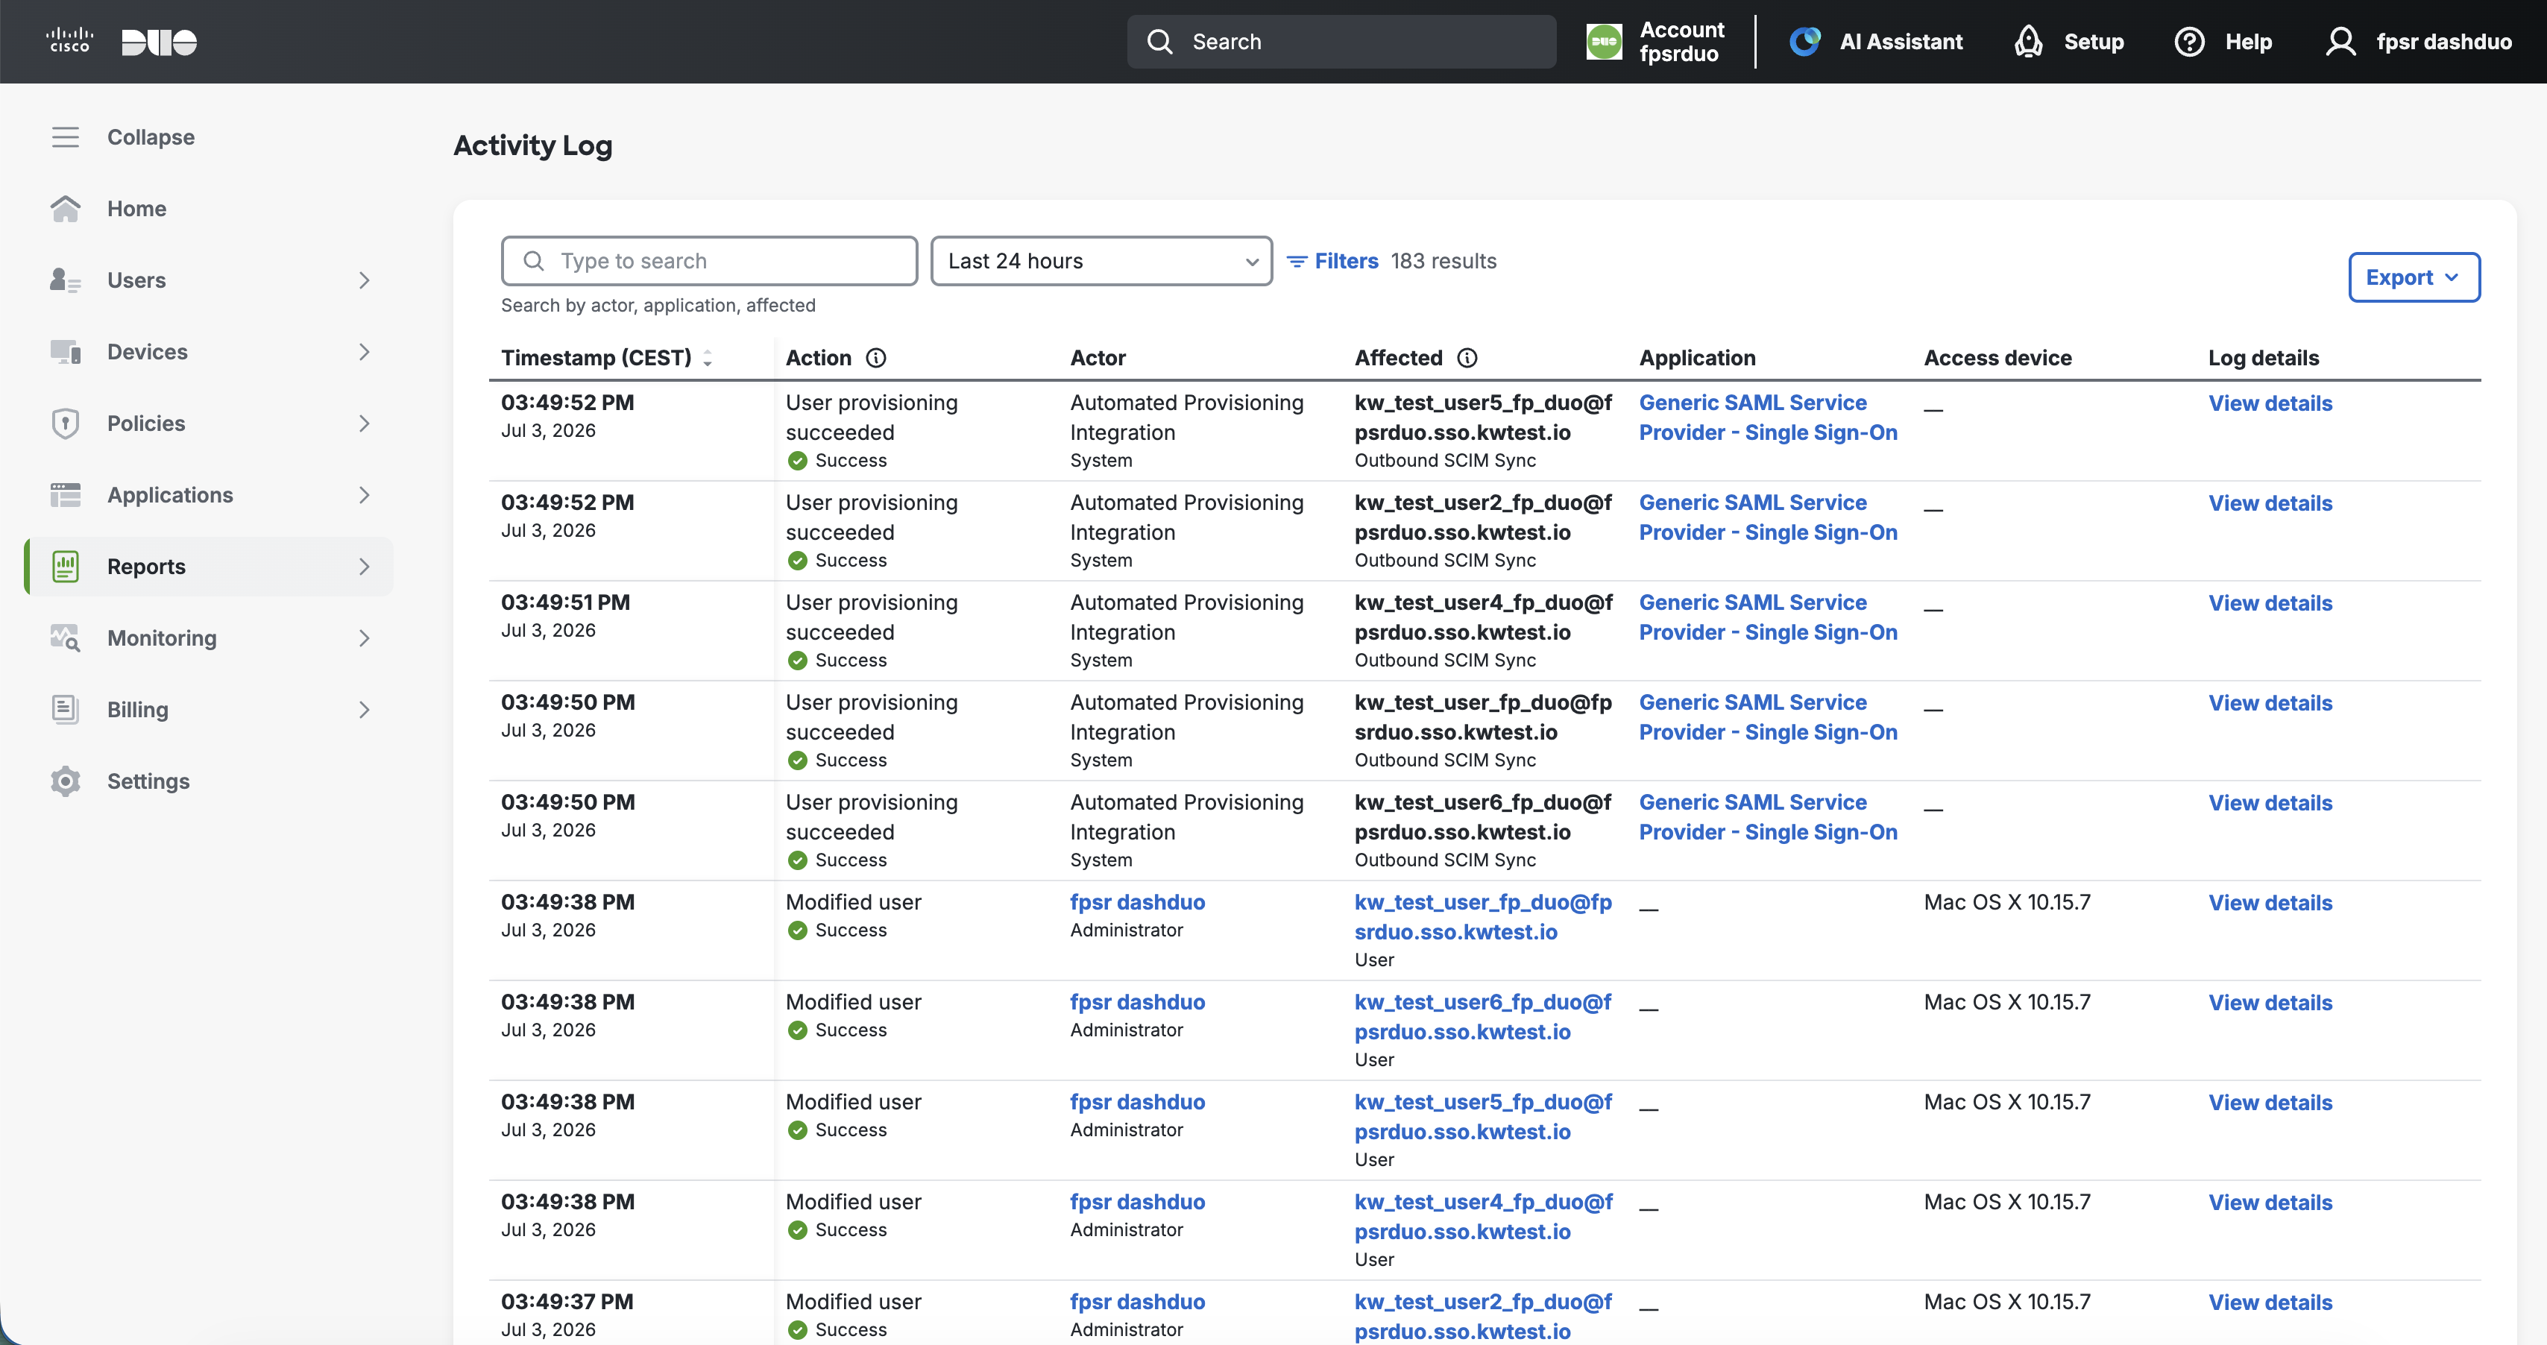The image size is (2547, 1345).
Task: Click the Type to search input field
Action: (709, 261)
